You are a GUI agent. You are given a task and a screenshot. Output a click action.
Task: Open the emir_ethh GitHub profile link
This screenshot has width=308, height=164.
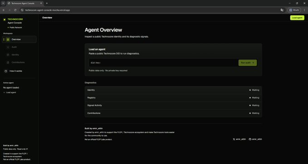click(255, 139)
